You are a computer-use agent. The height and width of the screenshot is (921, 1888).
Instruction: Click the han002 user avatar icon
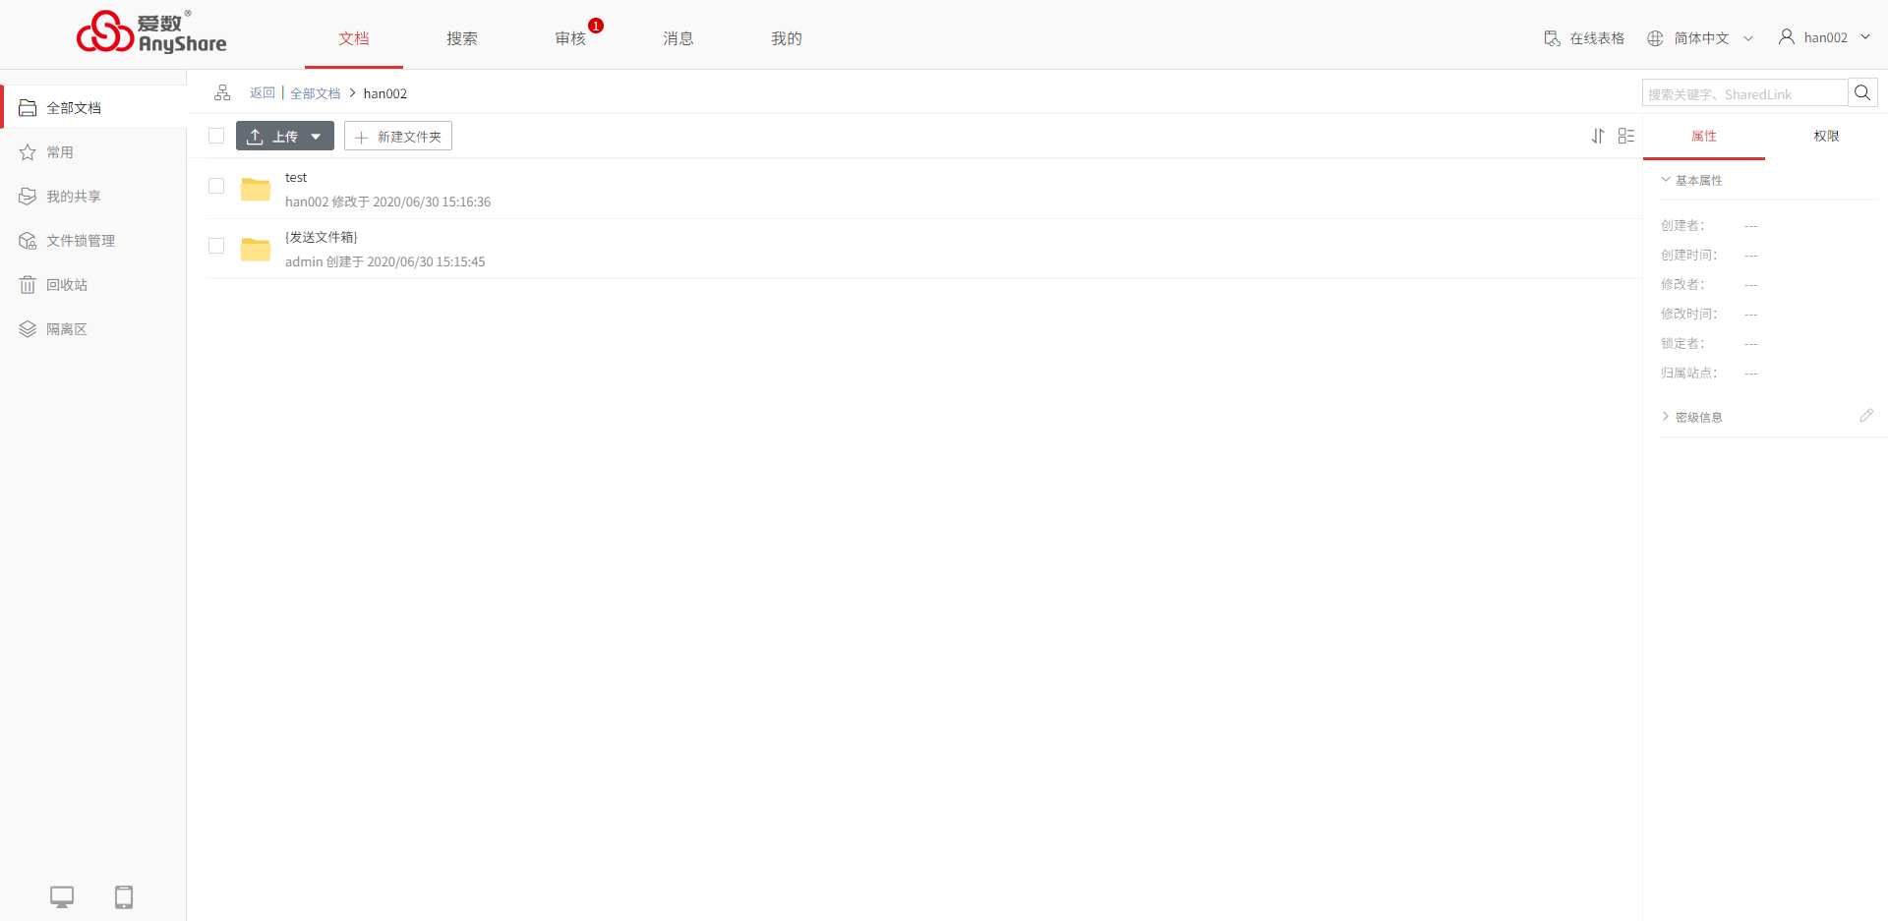click(x=1787, y=37)
